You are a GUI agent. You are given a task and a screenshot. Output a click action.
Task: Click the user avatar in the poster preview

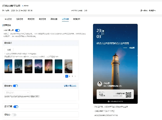pyautogui.click(x=100, y=84)
